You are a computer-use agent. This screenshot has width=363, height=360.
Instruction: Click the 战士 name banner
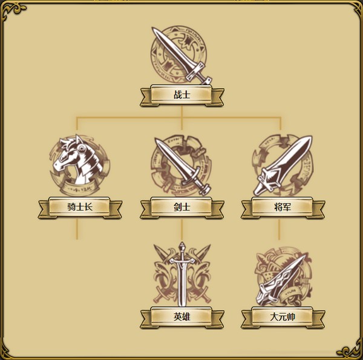point(182,95)
